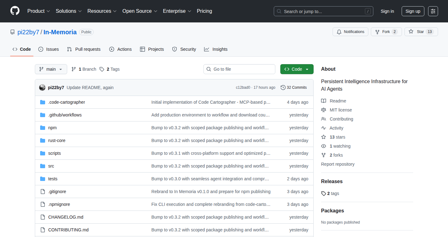Open the Pricing page
Screen dimensions: 448x237
point(204,11)
